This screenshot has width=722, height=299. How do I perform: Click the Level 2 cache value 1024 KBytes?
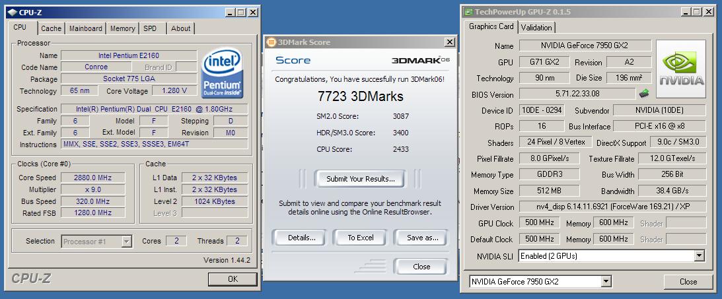(x=215, y=201)
